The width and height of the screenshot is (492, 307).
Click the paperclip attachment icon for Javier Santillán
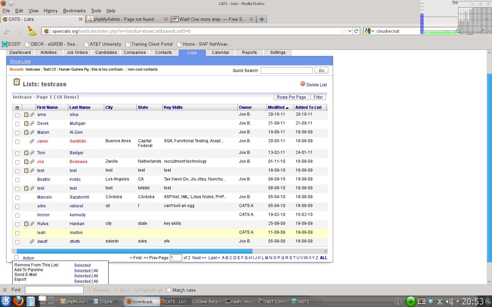(x=32, y=141)
